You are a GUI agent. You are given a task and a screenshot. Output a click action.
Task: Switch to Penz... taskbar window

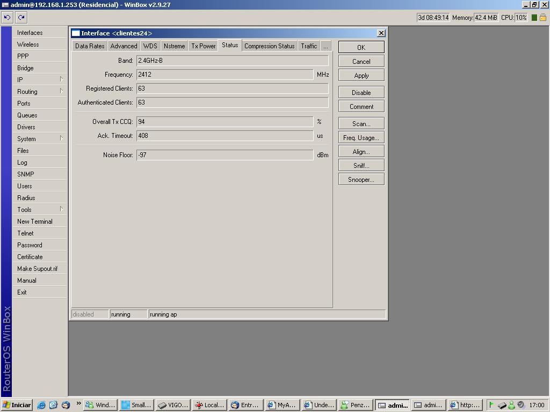[x=356, y=405]
